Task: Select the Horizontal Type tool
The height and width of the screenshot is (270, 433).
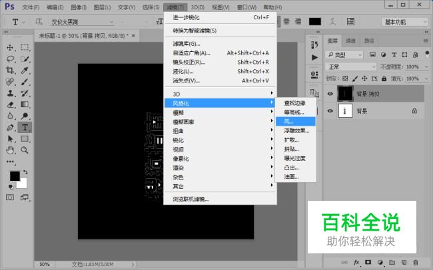Action: pyautogui.click(x=25, y=128)
